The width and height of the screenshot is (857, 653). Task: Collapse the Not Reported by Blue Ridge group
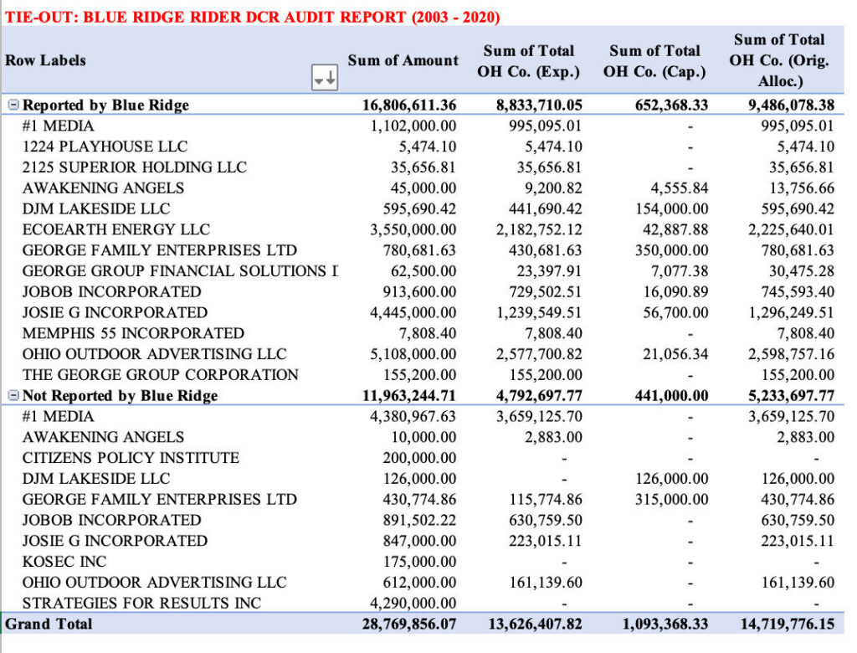click(x=13, y=396)
